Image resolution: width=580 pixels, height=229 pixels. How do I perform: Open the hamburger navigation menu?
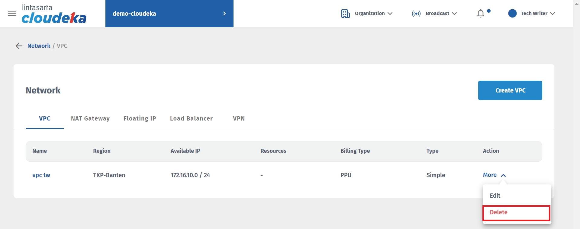[x=12, y=14]
